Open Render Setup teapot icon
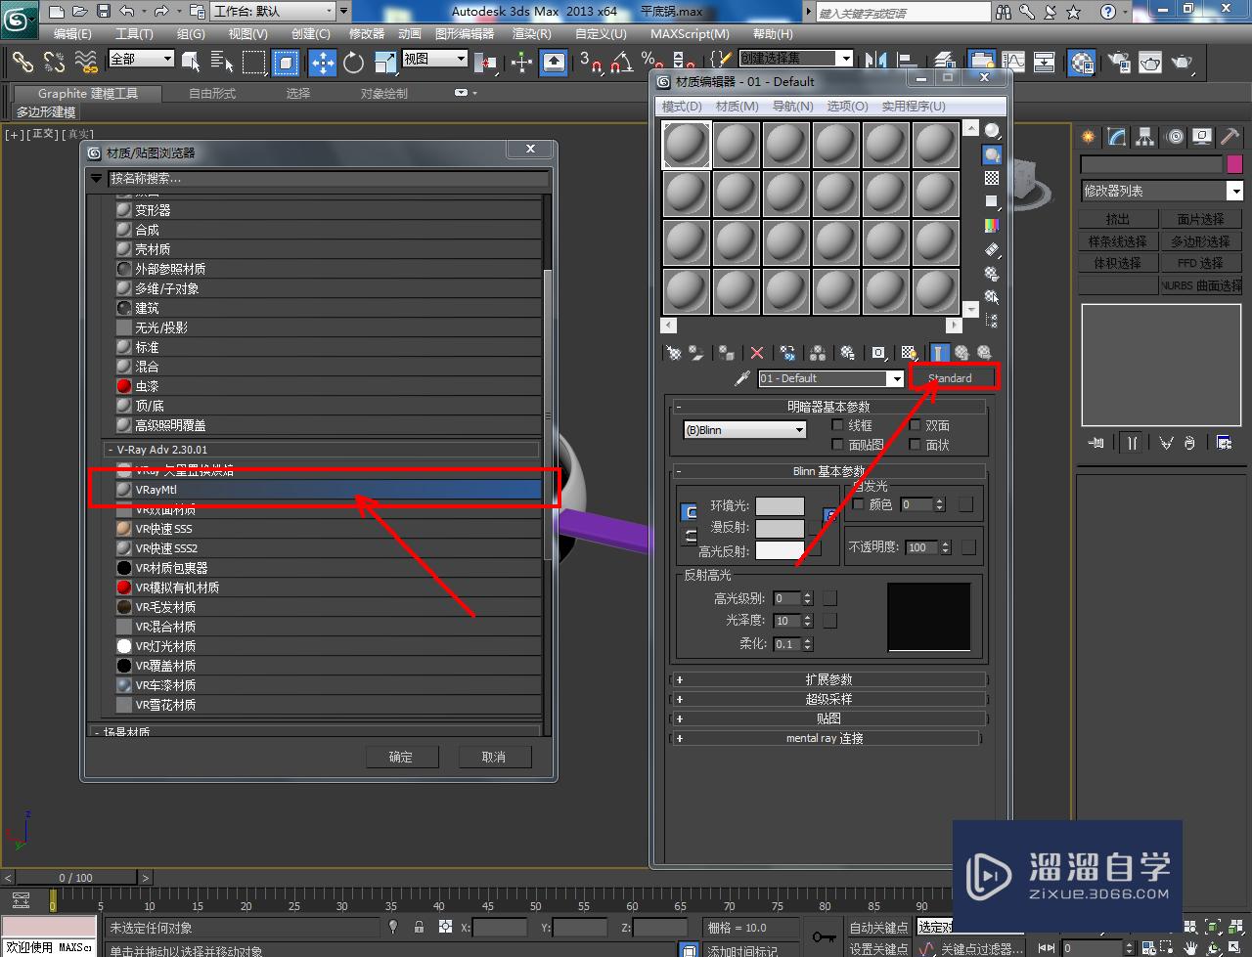The width and height of the screenshot is (1252, 957). 1118,63
